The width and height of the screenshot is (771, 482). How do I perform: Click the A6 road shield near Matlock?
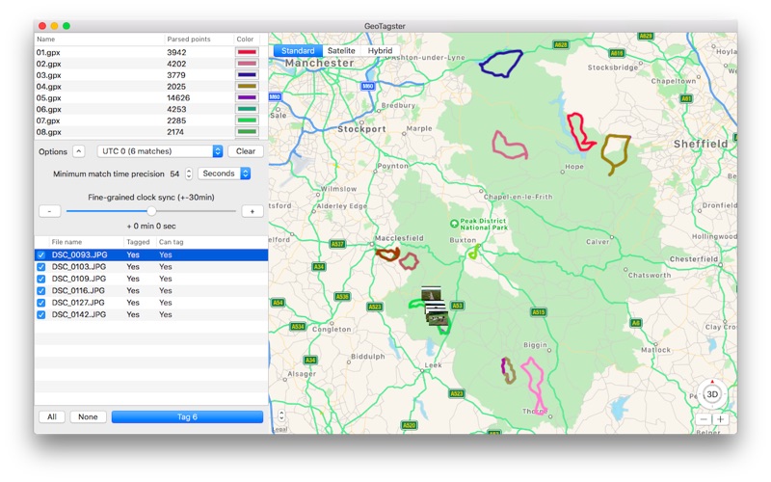coord(636,323)
